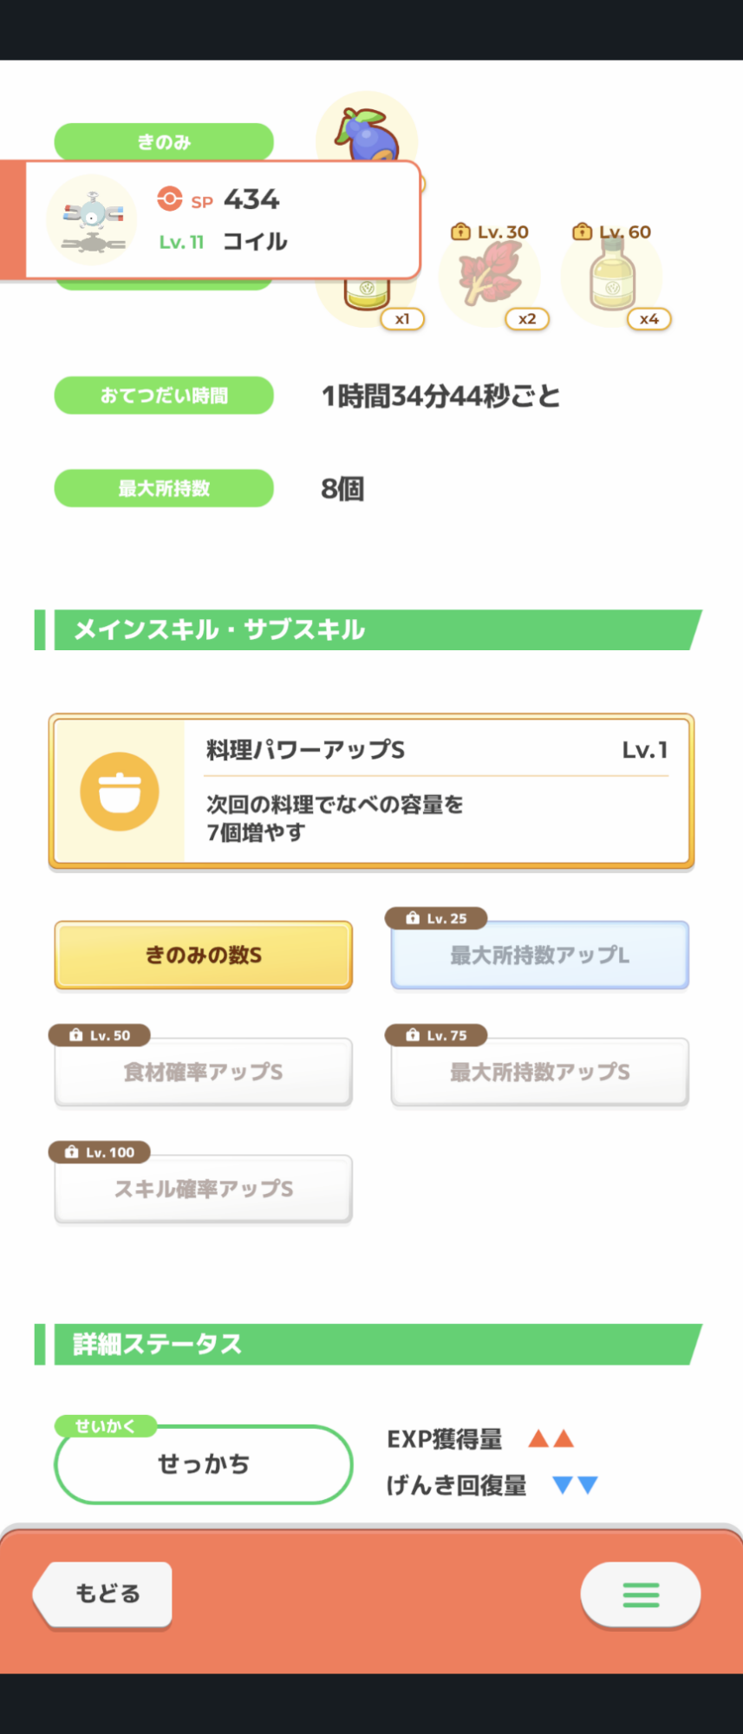743x1734 pixels.
Task: Tap the きのみ label
Action: 164,141
